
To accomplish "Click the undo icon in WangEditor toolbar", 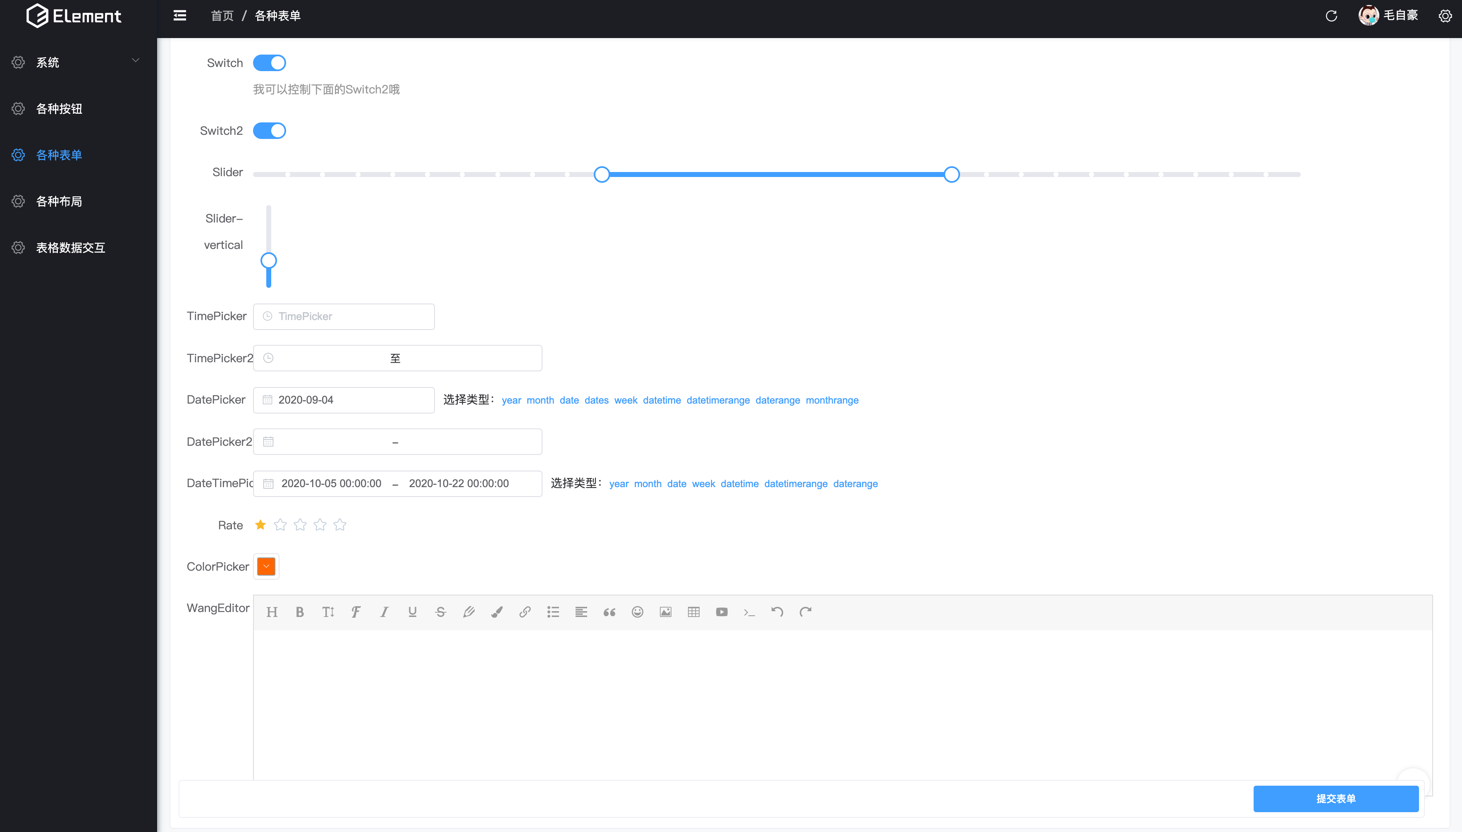I will tap(777, 611).
